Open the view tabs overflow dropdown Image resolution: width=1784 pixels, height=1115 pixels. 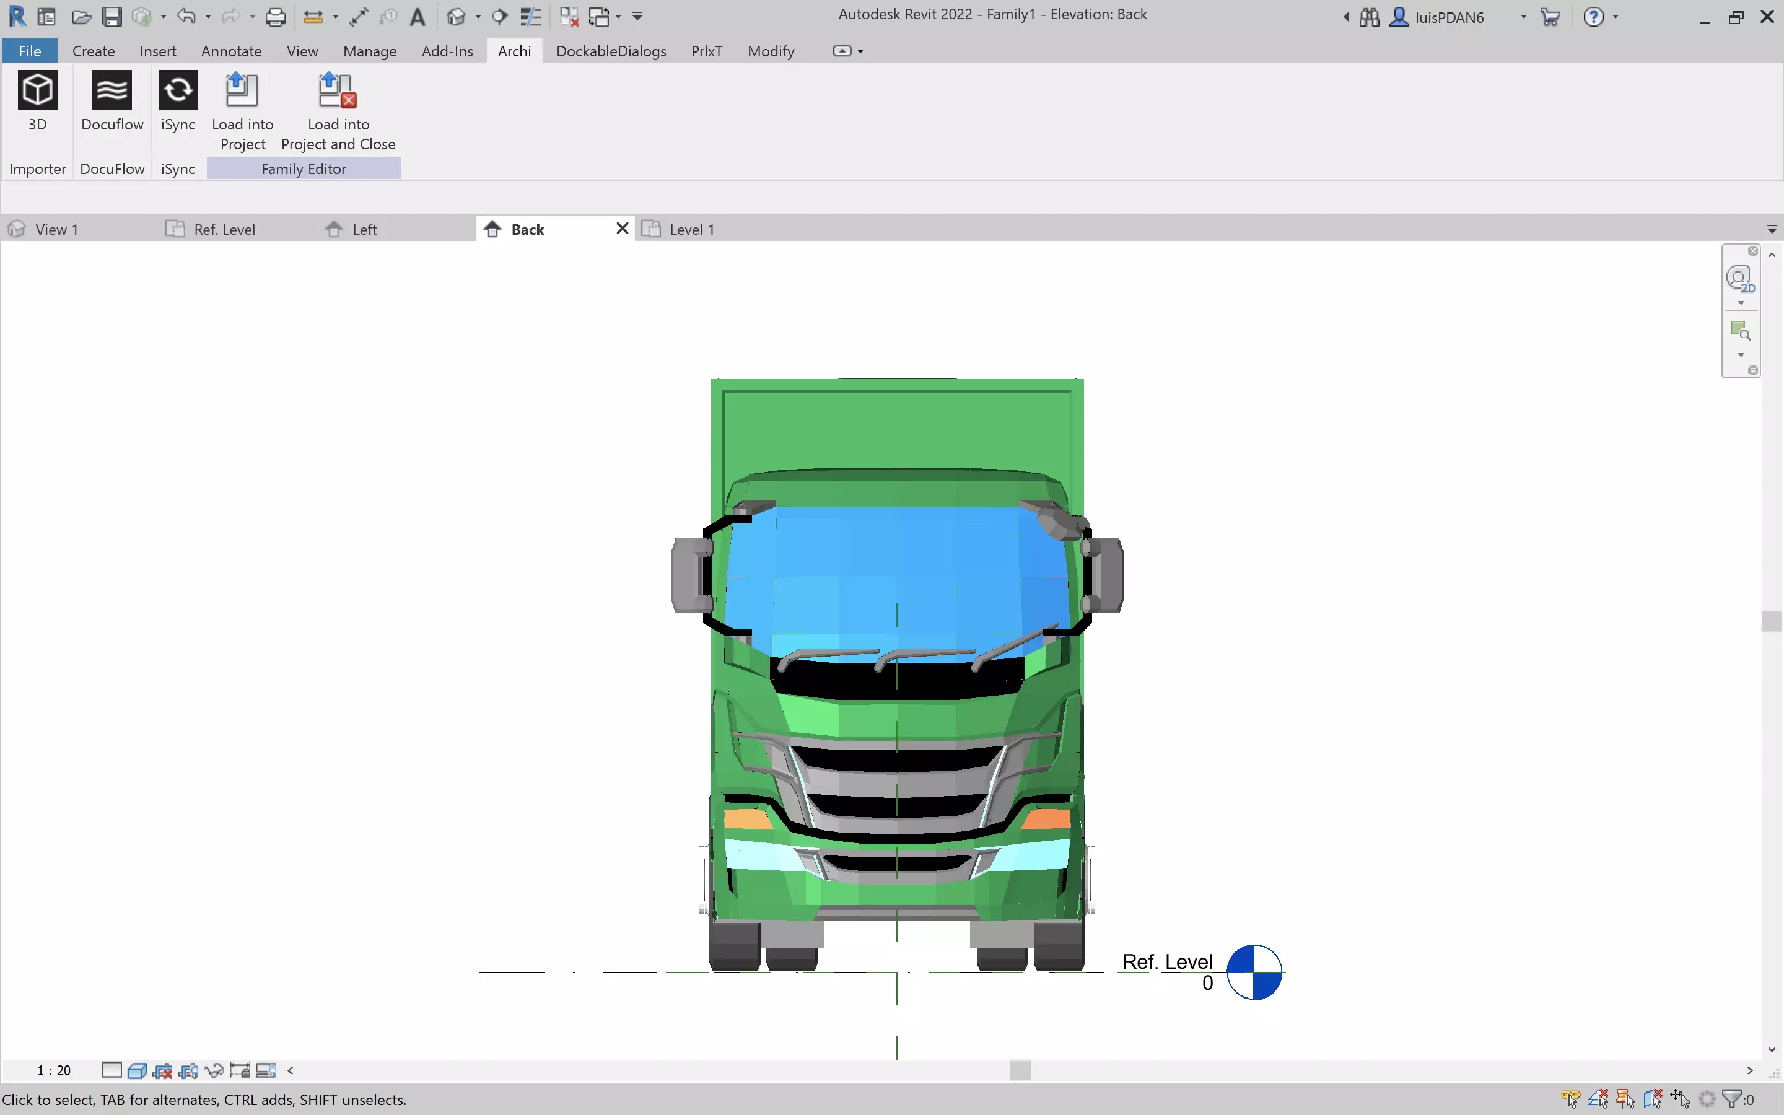click(1772, 229)
